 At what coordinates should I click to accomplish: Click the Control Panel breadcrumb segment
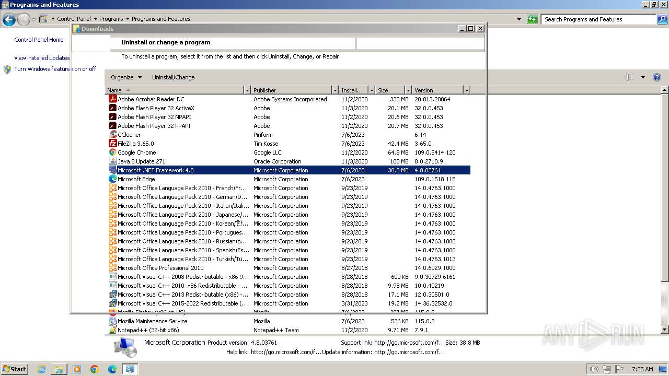point(74,19)
